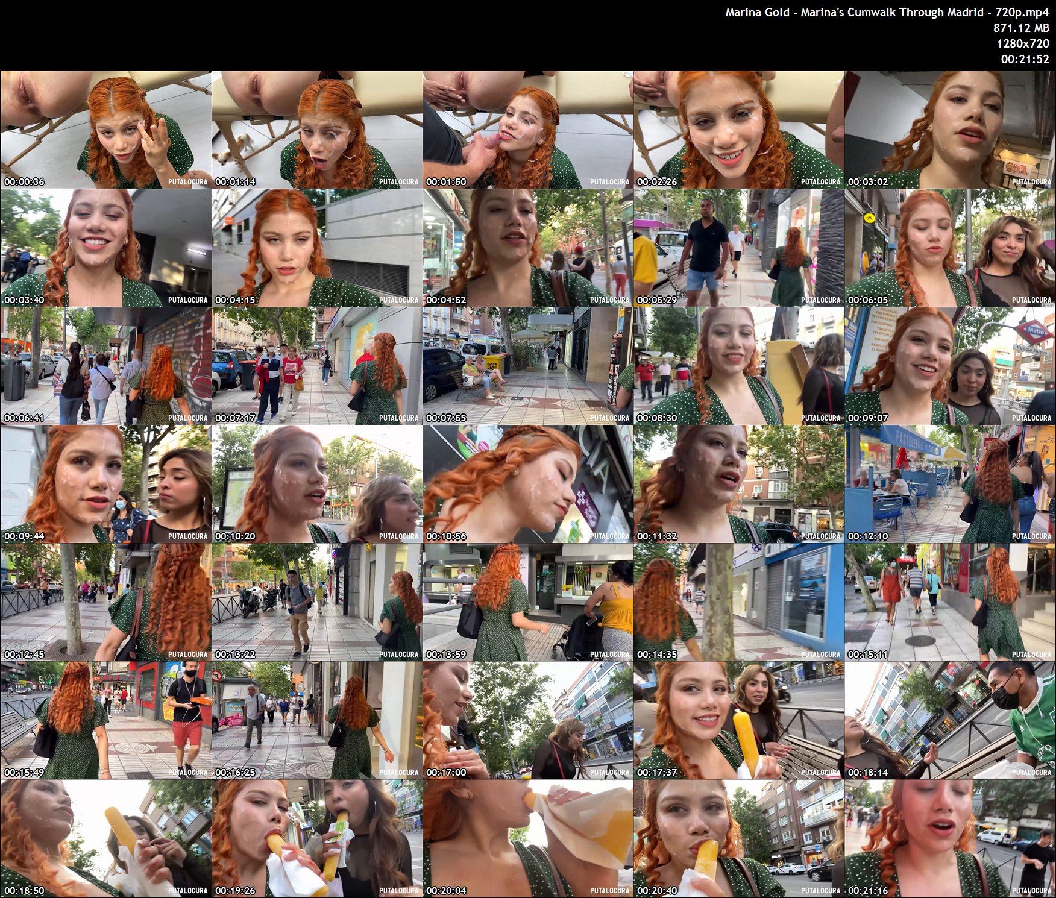Click the thumbnail timestamped 00:03:02

[x=950, y=130]
